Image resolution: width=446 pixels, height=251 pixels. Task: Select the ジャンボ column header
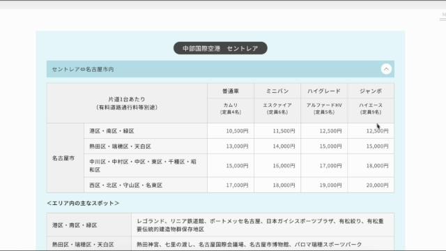[371, 91]
